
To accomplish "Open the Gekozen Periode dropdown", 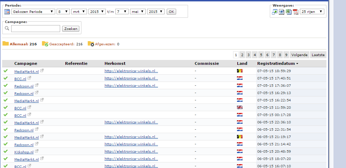I will point(33,12).
